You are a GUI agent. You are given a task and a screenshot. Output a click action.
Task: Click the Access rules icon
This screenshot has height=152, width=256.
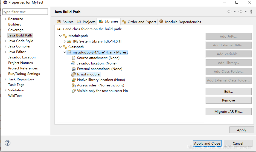74,85
